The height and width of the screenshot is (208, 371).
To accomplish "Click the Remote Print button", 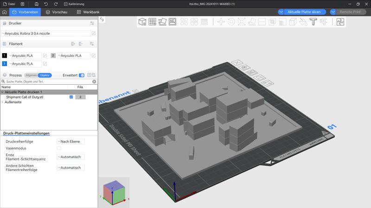I will point(350,12).
